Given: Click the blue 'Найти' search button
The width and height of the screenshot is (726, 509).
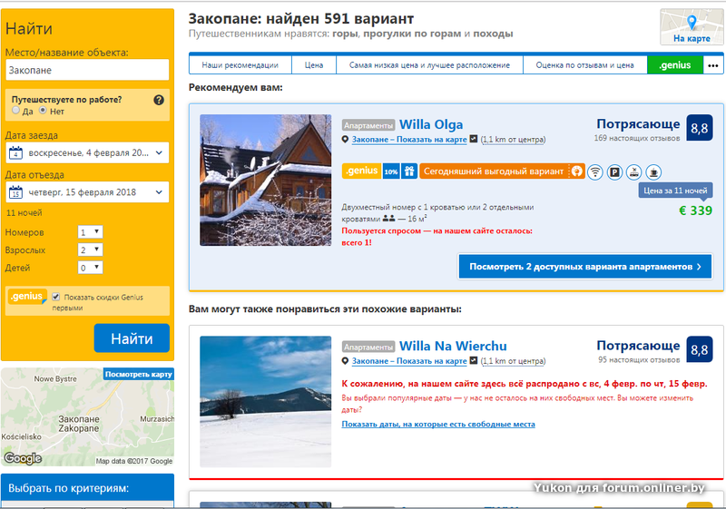Looking at the screenshot, I should click(132, 338).
